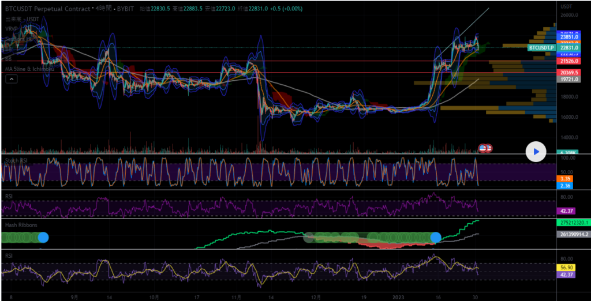Click the 23851.0 blue price label
Viewport: 591px width, 301px height.
pos(568,36)
